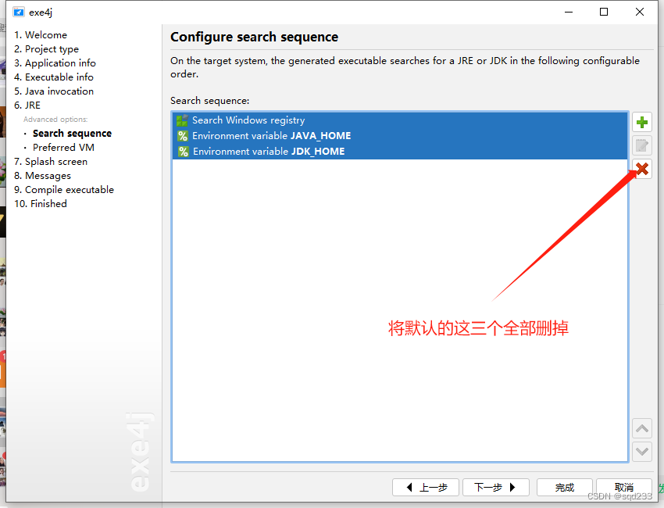
Task: Select Environment variable JAVA_HOME row
Action: (x=400, y=136)
